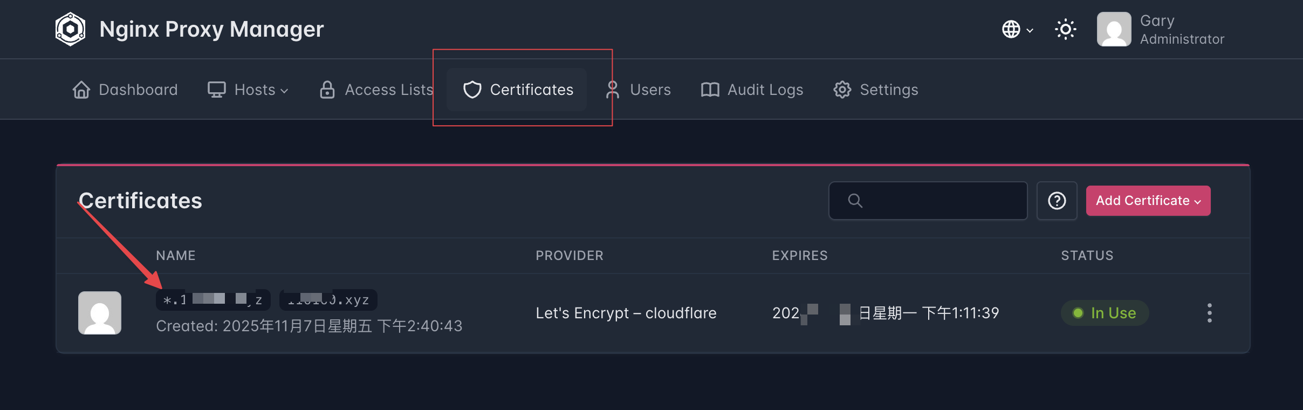Click the Nginx Proxy Manager hexagon logo
The height and width of the screenshot is (410, 1303).
click(x=71, y=29)
